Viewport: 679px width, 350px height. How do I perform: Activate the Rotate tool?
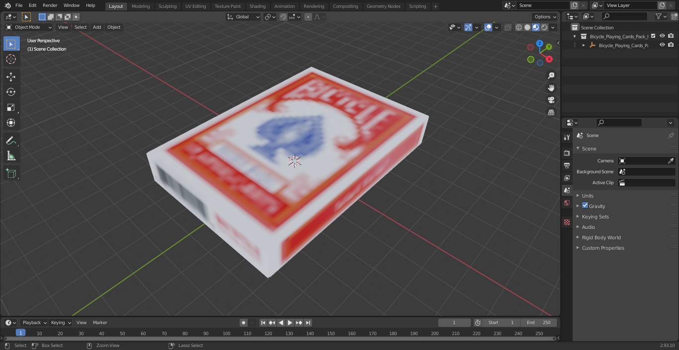pyautogui.click(x=11, y=92)
